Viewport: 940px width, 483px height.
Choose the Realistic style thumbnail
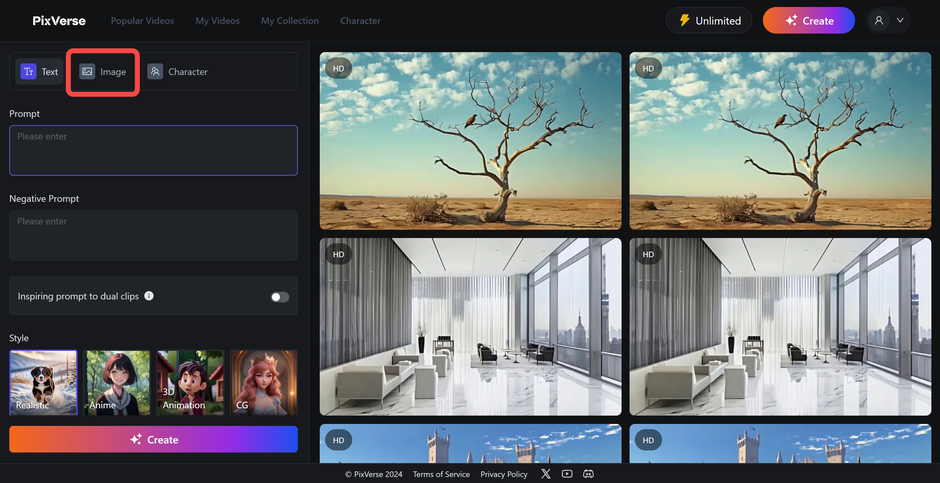coord(43,383)
